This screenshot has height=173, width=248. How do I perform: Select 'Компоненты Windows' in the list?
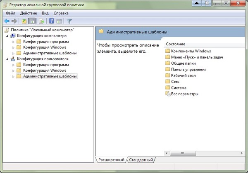[x=191, y=51]
